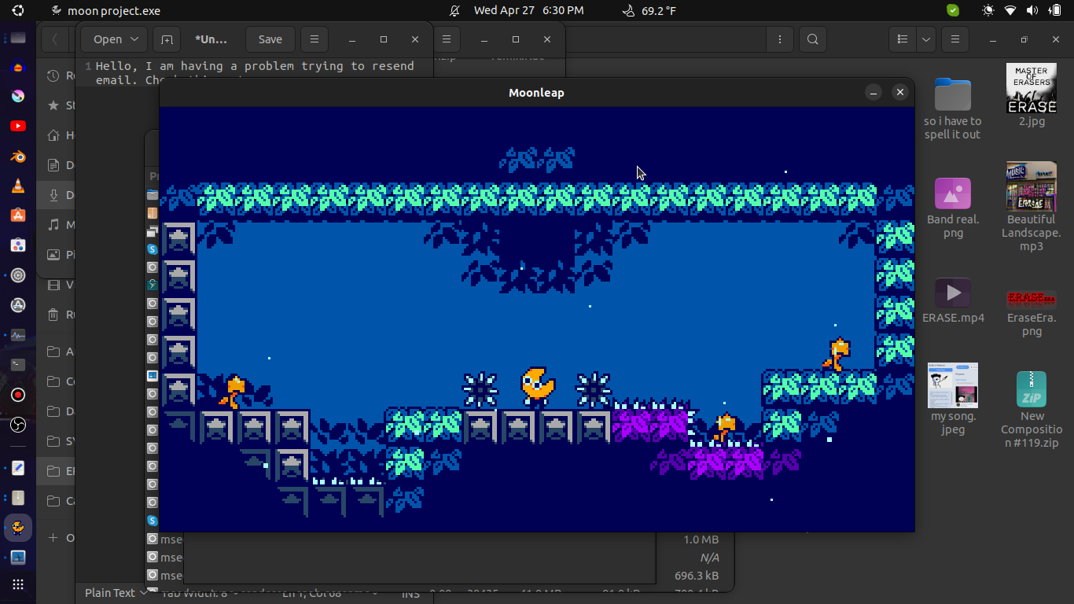This screenshot has width=1074, height=604.
Task: Select Beautiful Landscape.mp3 file
Action: 1032,207
